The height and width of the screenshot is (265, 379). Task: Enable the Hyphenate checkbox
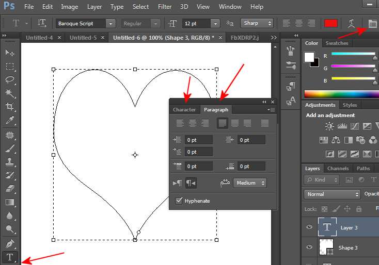pyautogui.click(x=179, y=201)
